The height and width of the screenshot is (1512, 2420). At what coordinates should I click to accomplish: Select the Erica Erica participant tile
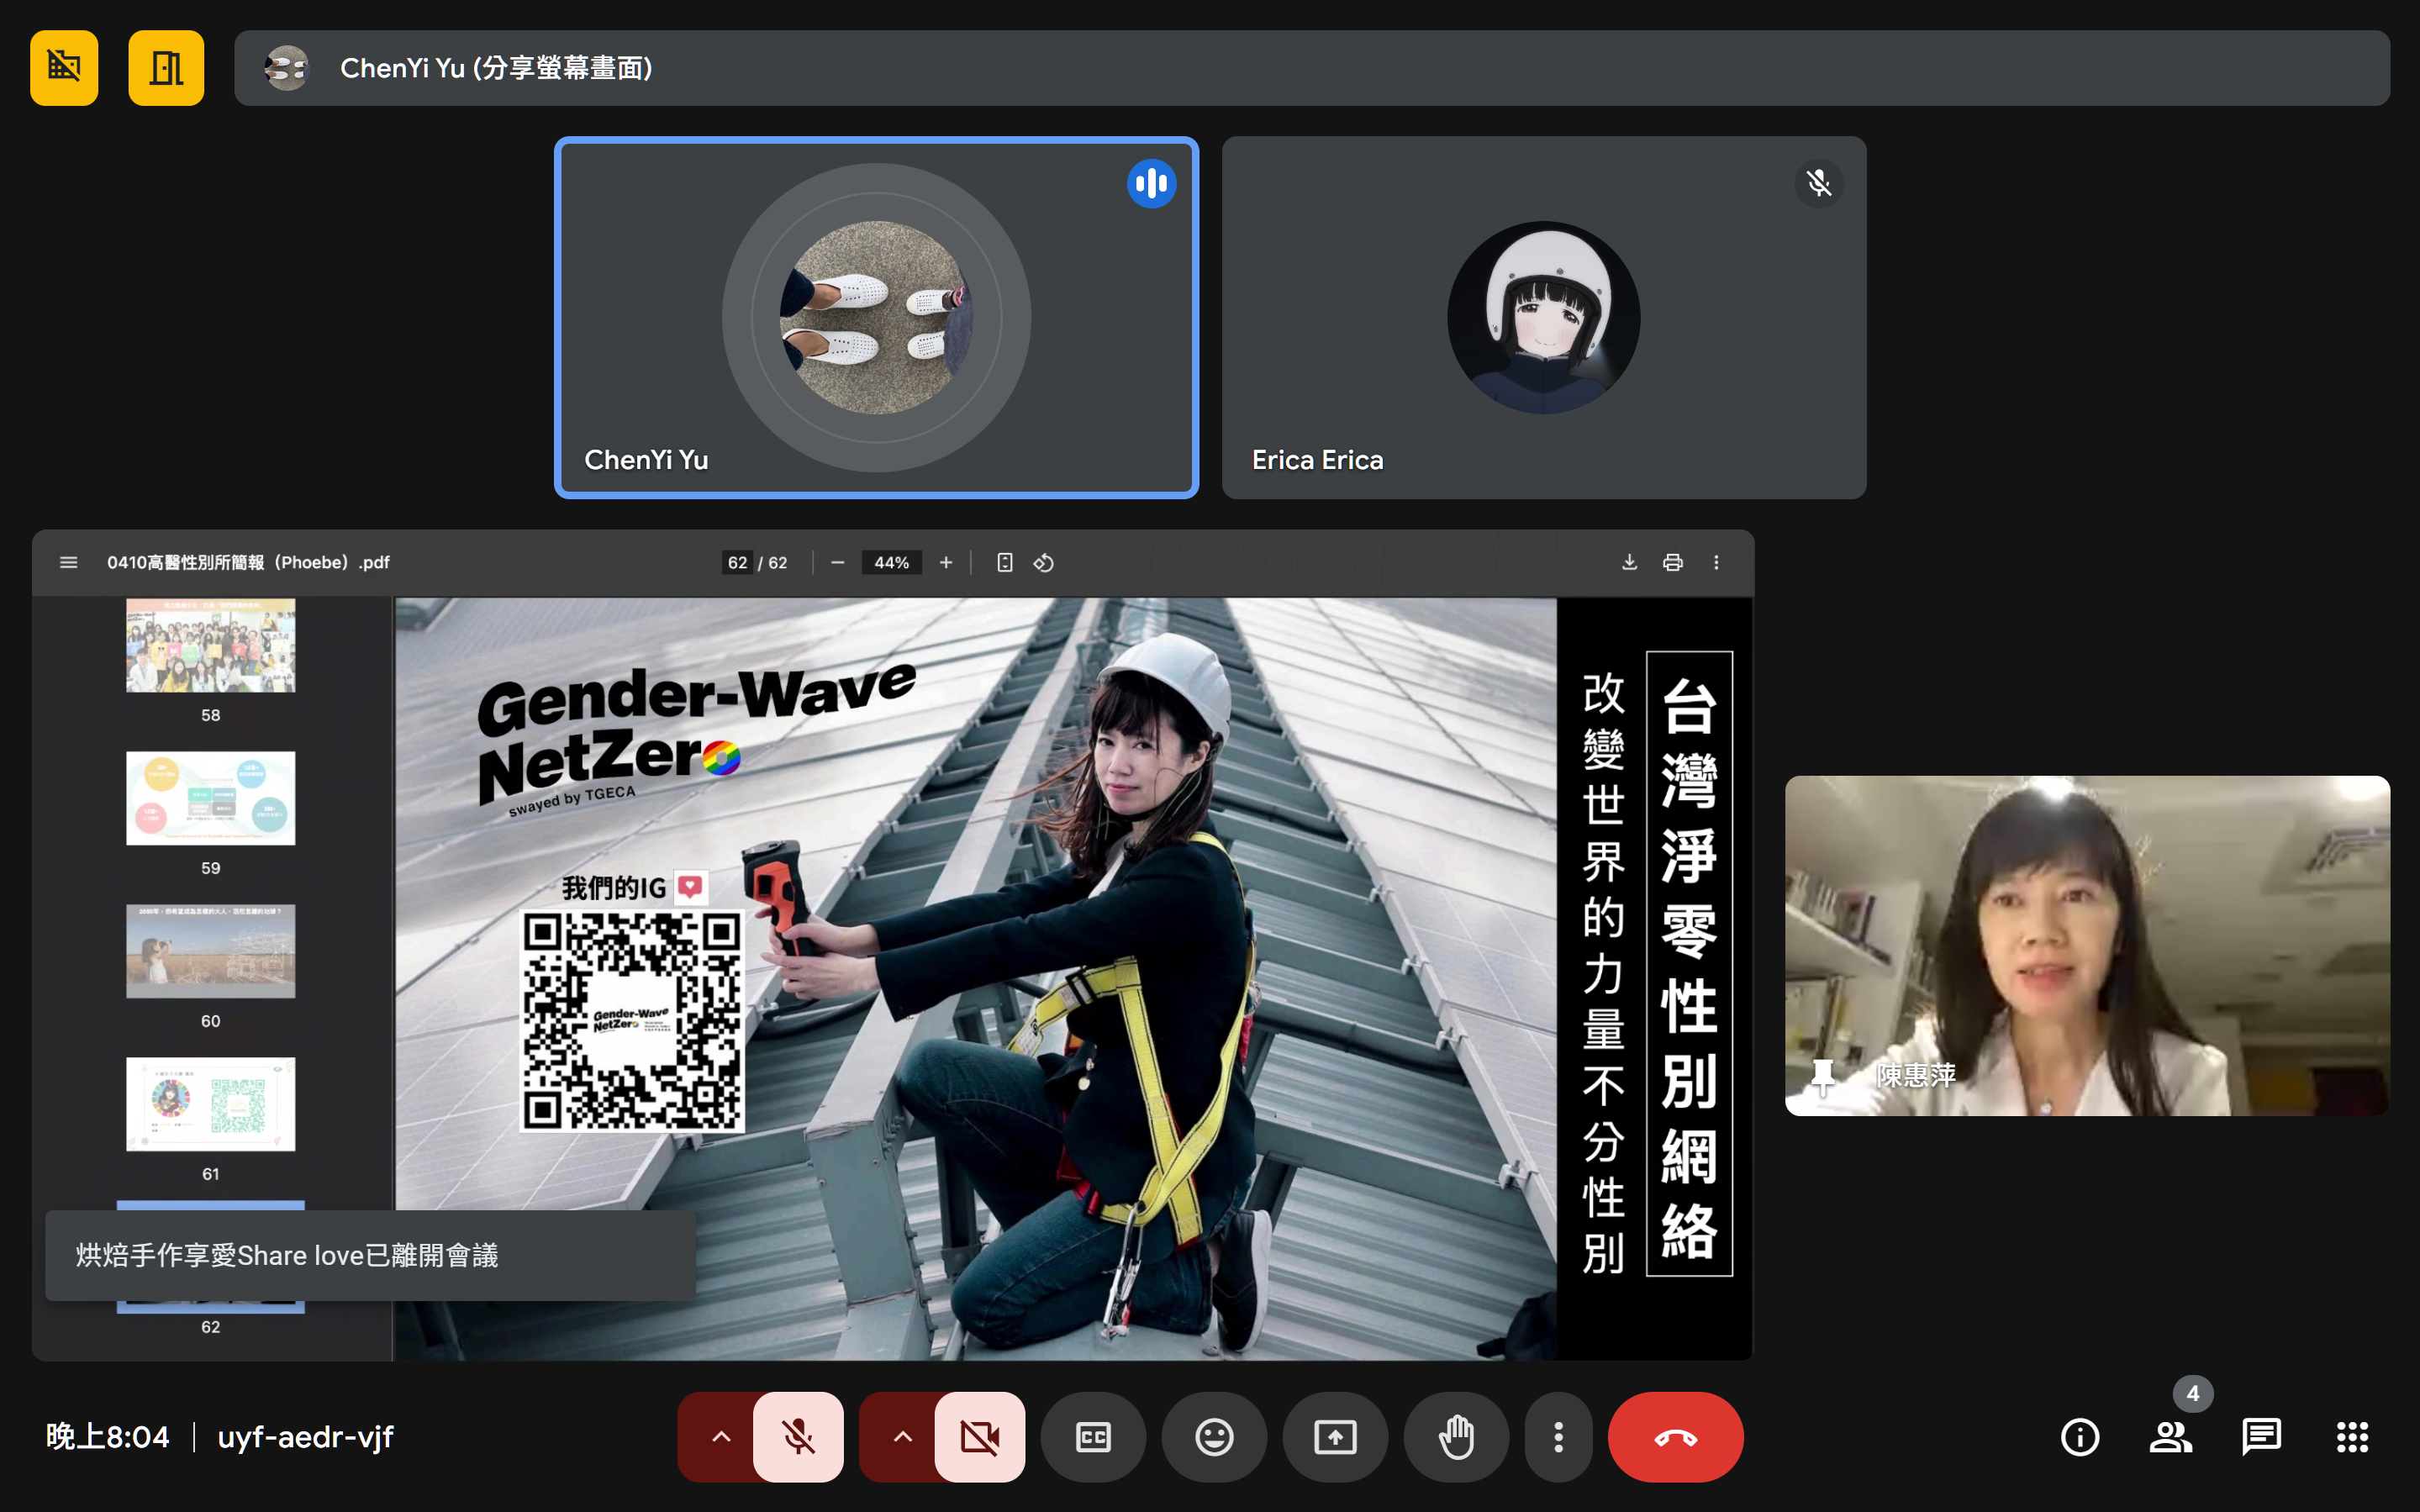coord(1543,318)
